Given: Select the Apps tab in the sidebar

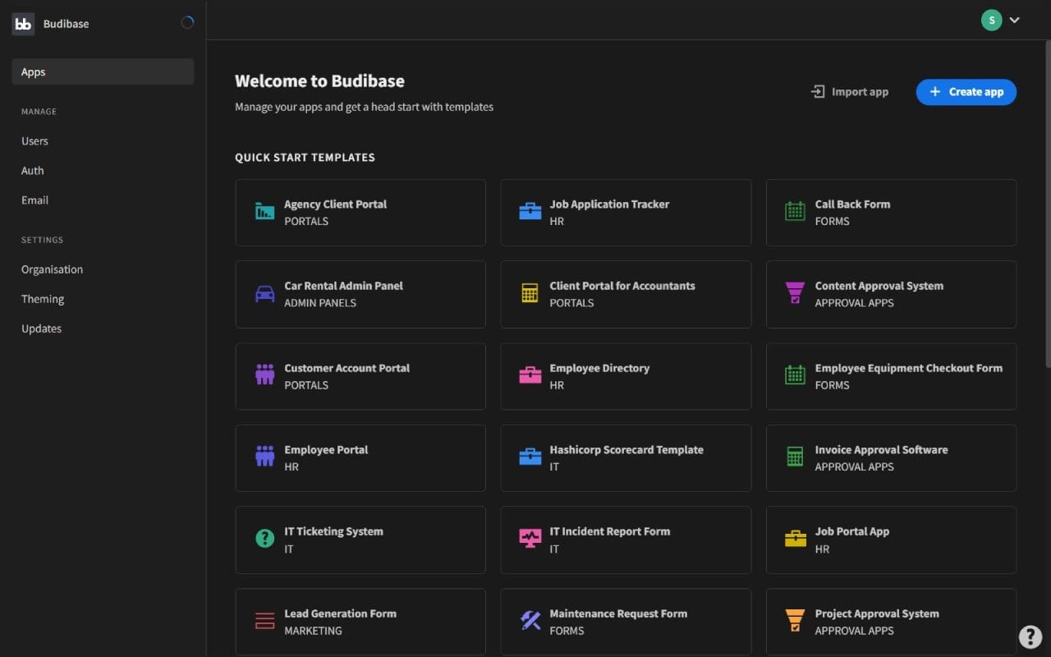Looking at the screenshot, I should click(33, 71).
